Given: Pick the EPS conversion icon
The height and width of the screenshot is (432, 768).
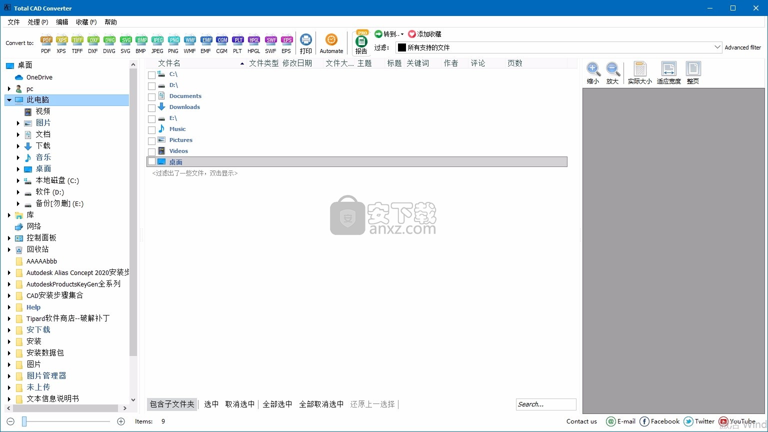Looking at the screenshot, I should click(286, 44).
